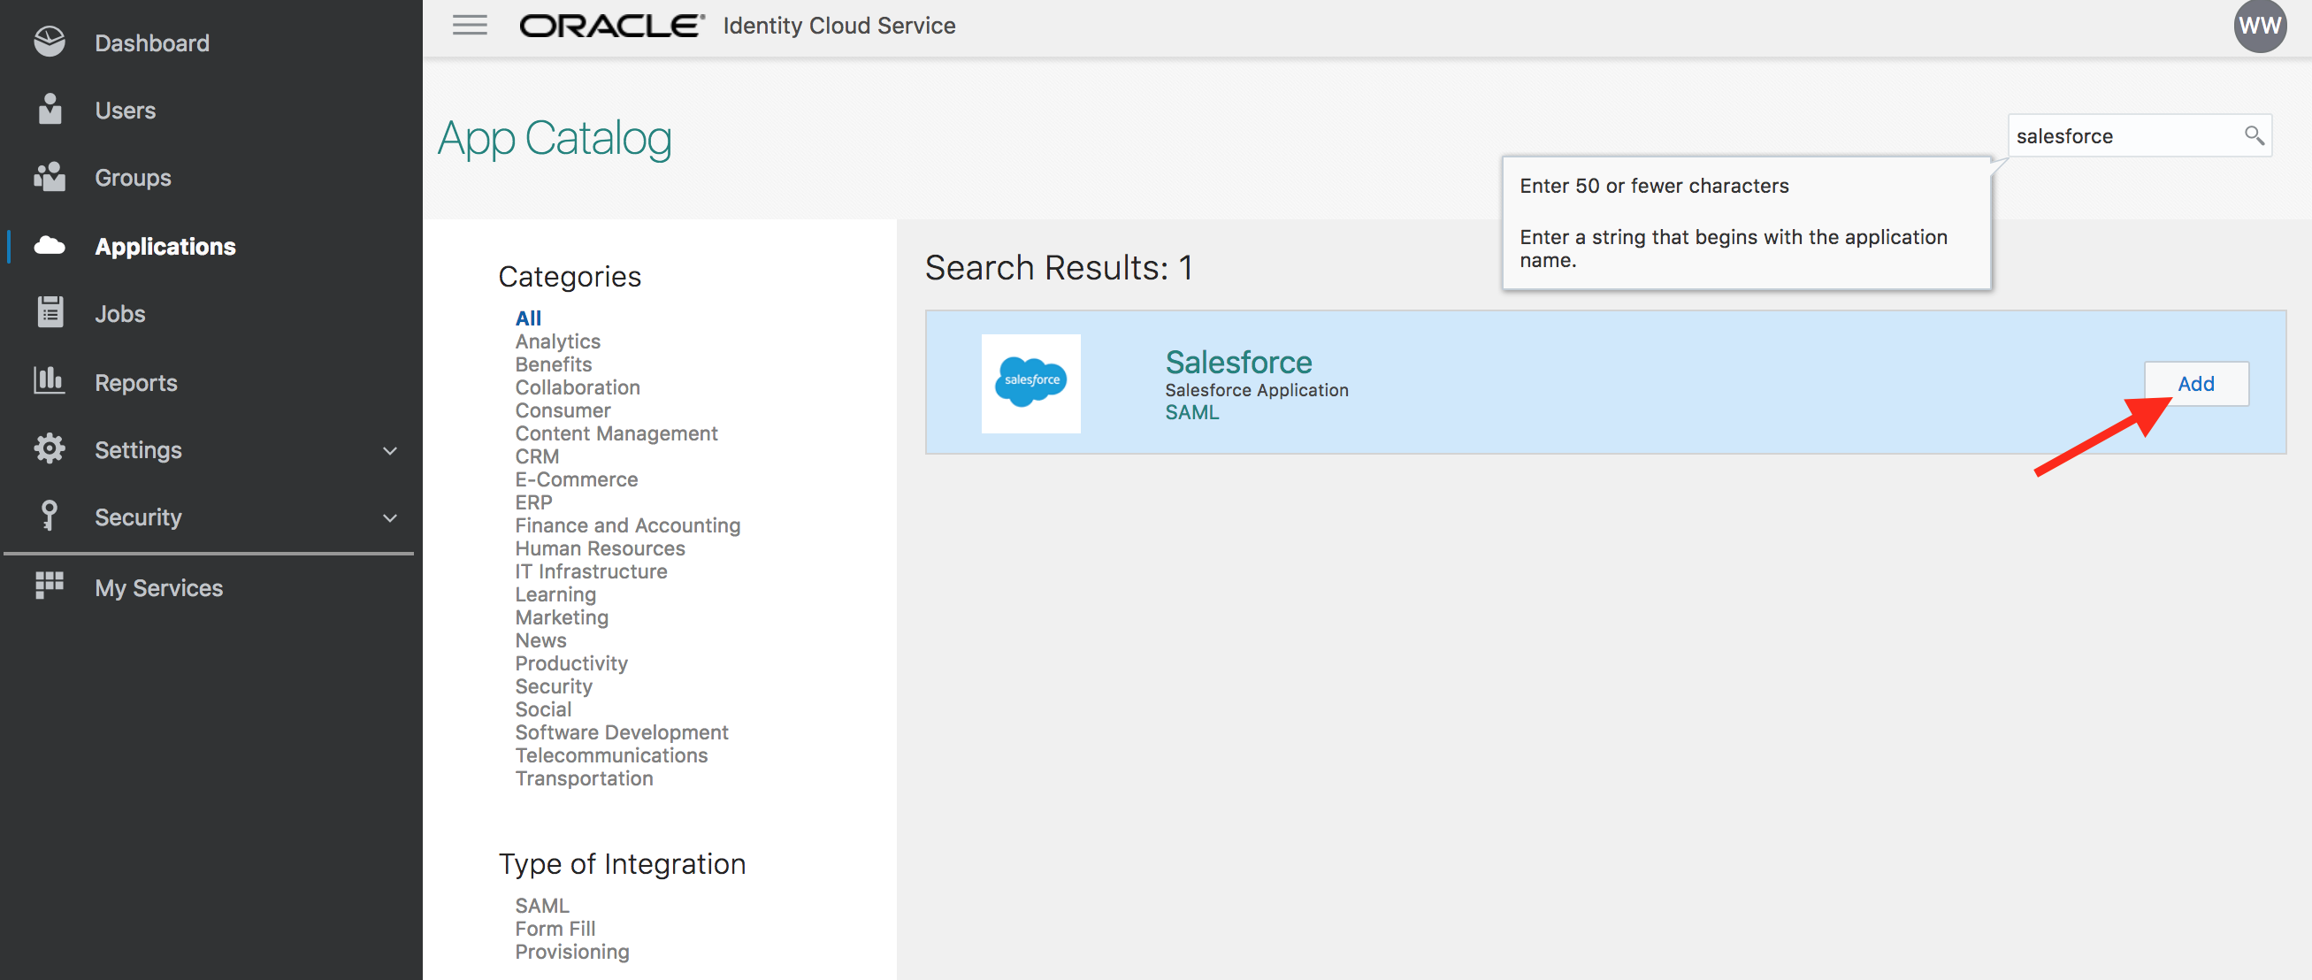Open the Salesforce app title link
2312x980 pixels.
1237,362
